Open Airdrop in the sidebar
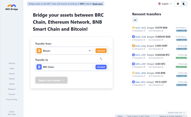This screenshot has height=117, width=191. coord(12,63)
